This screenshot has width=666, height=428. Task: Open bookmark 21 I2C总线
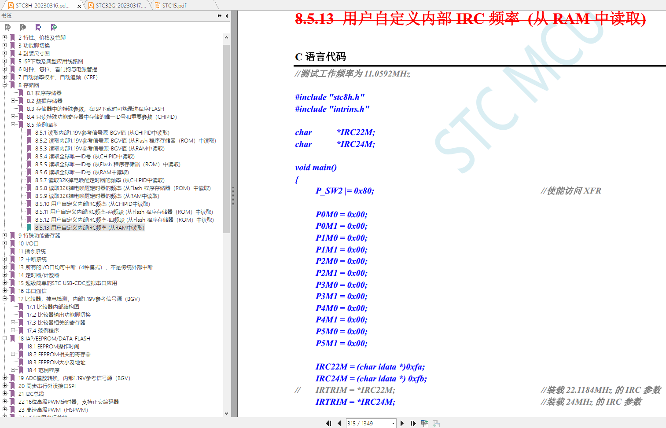point(31,394)
